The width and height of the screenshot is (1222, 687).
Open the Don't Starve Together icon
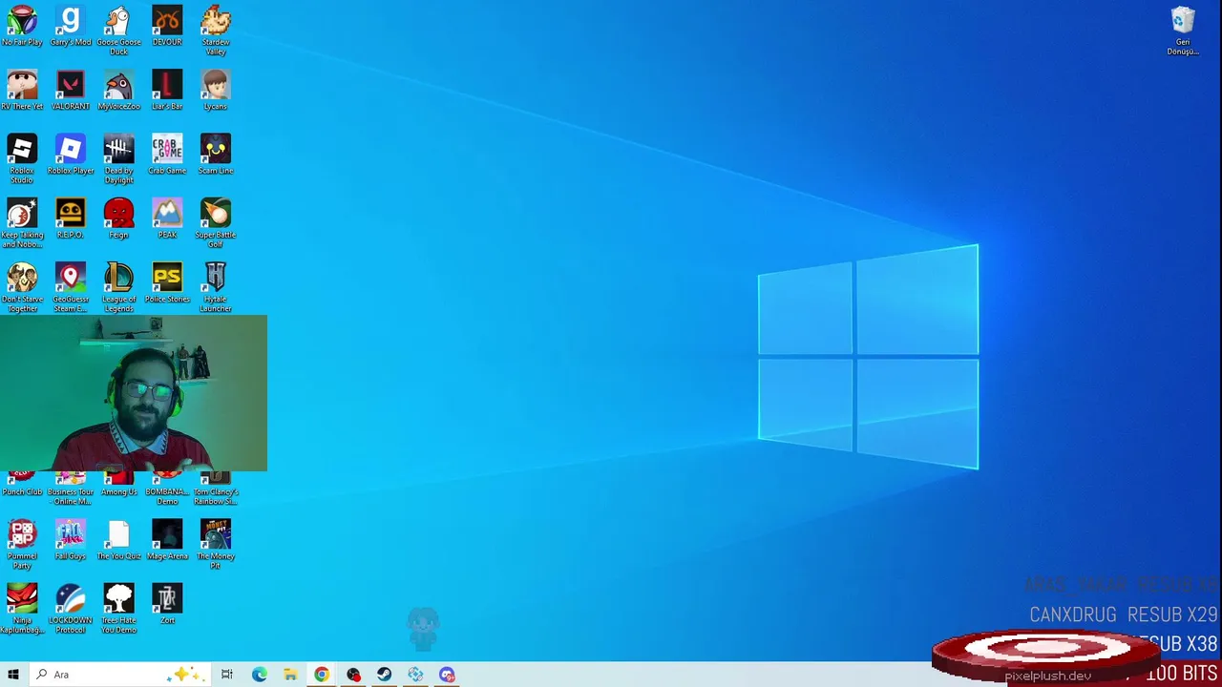22,287
